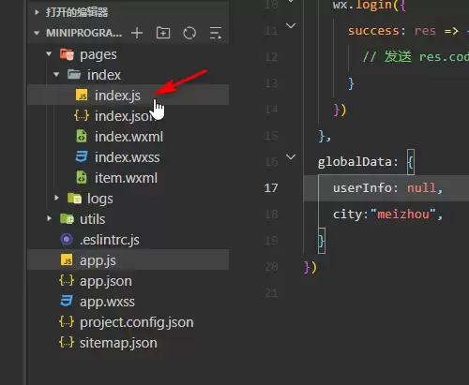
Task: Fold the globalData code block
Action: (x=291, y=156)
